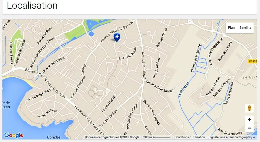
Task: Open Street View with the orange pegman
Action: (249, 108)
